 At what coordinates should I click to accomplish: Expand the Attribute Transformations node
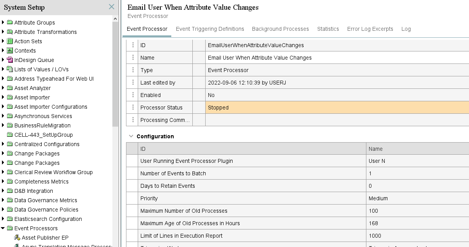tap(4, 32)
